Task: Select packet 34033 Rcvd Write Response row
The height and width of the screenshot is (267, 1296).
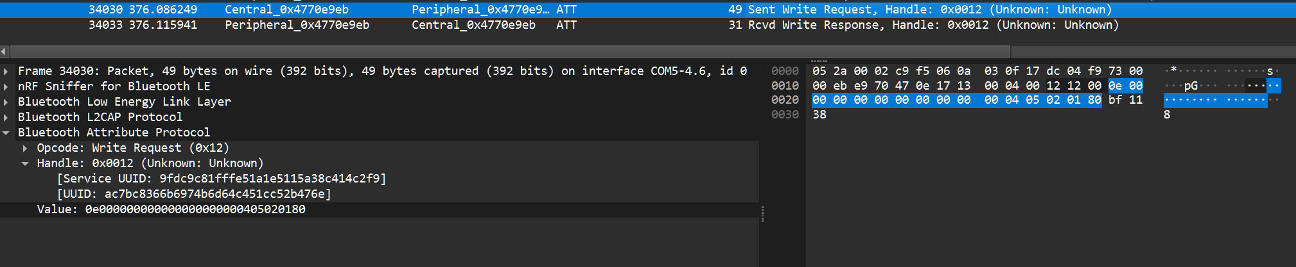Action: point(648,25)
